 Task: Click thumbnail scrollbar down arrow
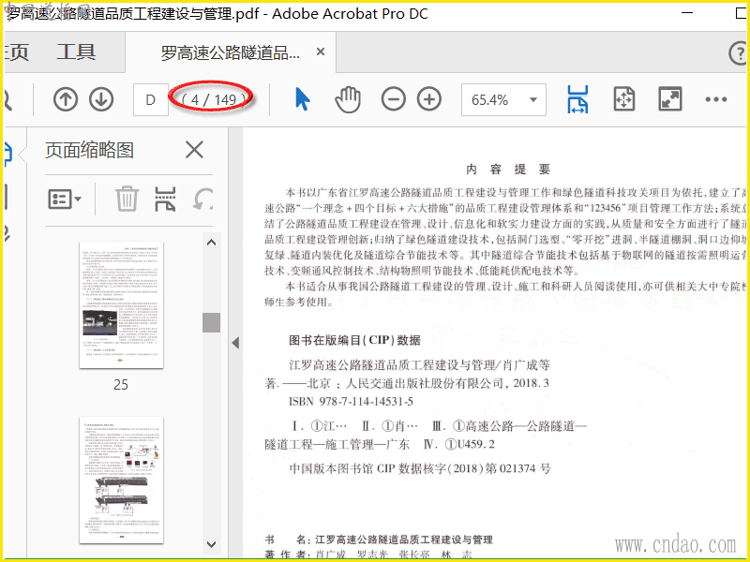click(212, 544)
